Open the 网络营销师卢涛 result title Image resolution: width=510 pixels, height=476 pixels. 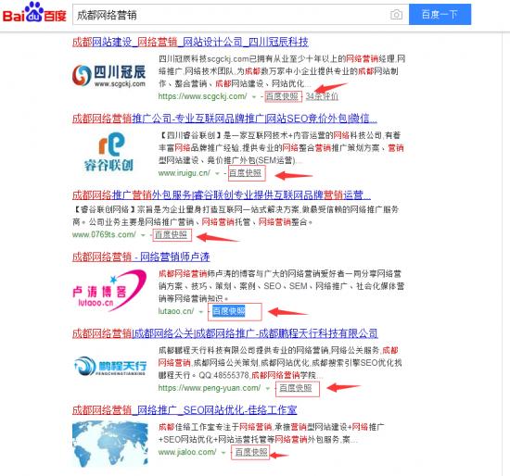click(x=141, y=257)
